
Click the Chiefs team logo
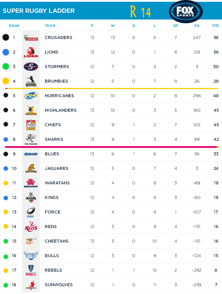tap(31, 125)
